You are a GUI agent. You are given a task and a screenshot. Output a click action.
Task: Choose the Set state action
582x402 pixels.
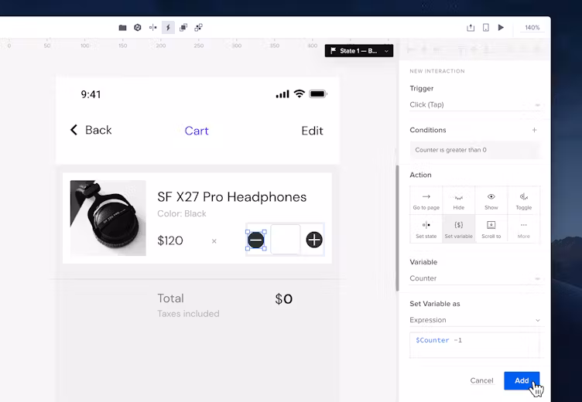[x=426, y=229]
